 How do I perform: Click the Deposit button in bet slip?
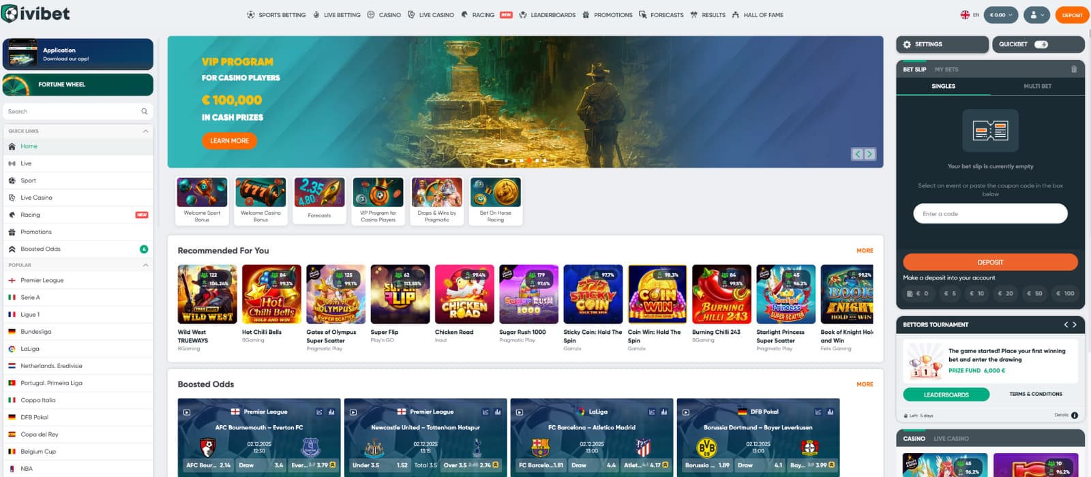coord(990,262)
